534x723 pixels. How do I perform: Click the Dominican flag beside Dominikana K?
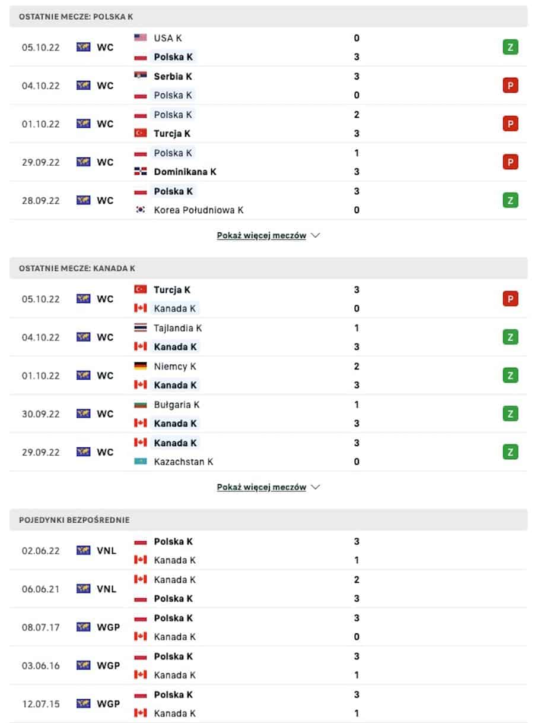click(x=141, y=172)
